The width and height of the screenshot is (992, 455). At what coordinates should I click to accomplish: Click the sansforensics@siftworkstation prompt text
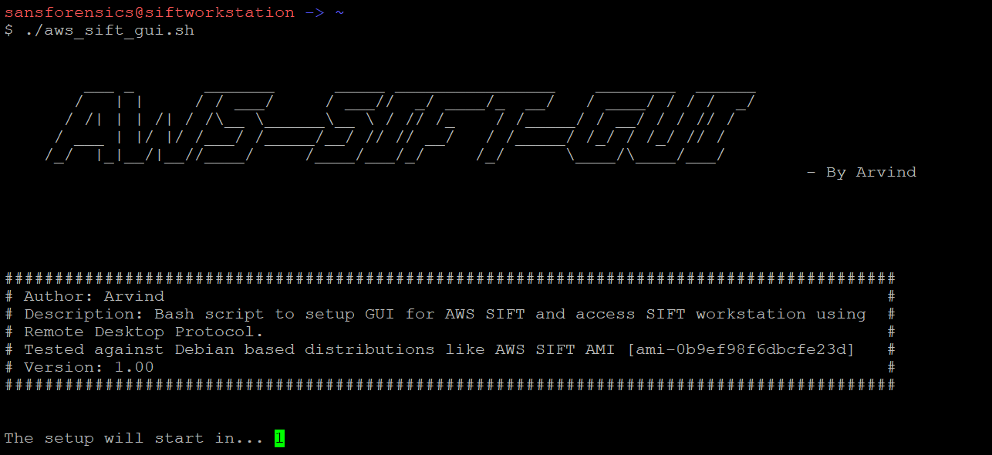point(150,12)
